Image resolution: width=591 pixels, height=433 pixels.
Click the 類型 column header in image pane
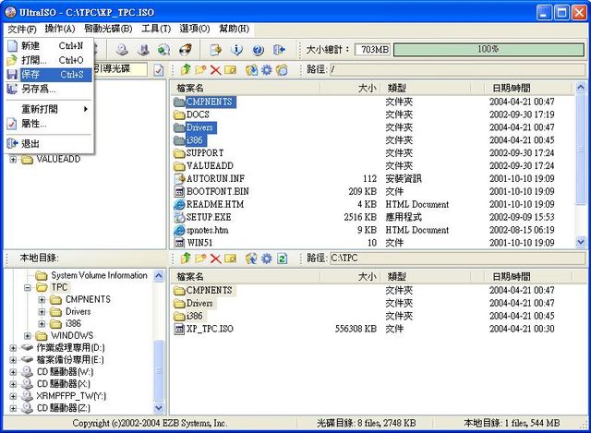pos(426,89)
